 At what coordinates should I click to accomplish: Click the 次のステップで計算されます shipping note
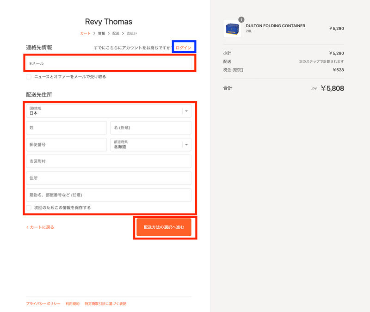pos(321,61)
